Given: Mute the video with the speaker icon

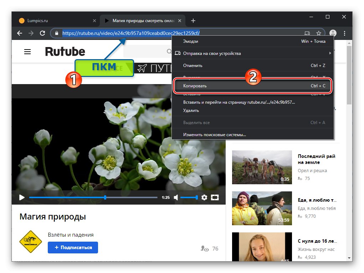Looking at the screenshot, I should pyautogui.click(x=176, y=197).
